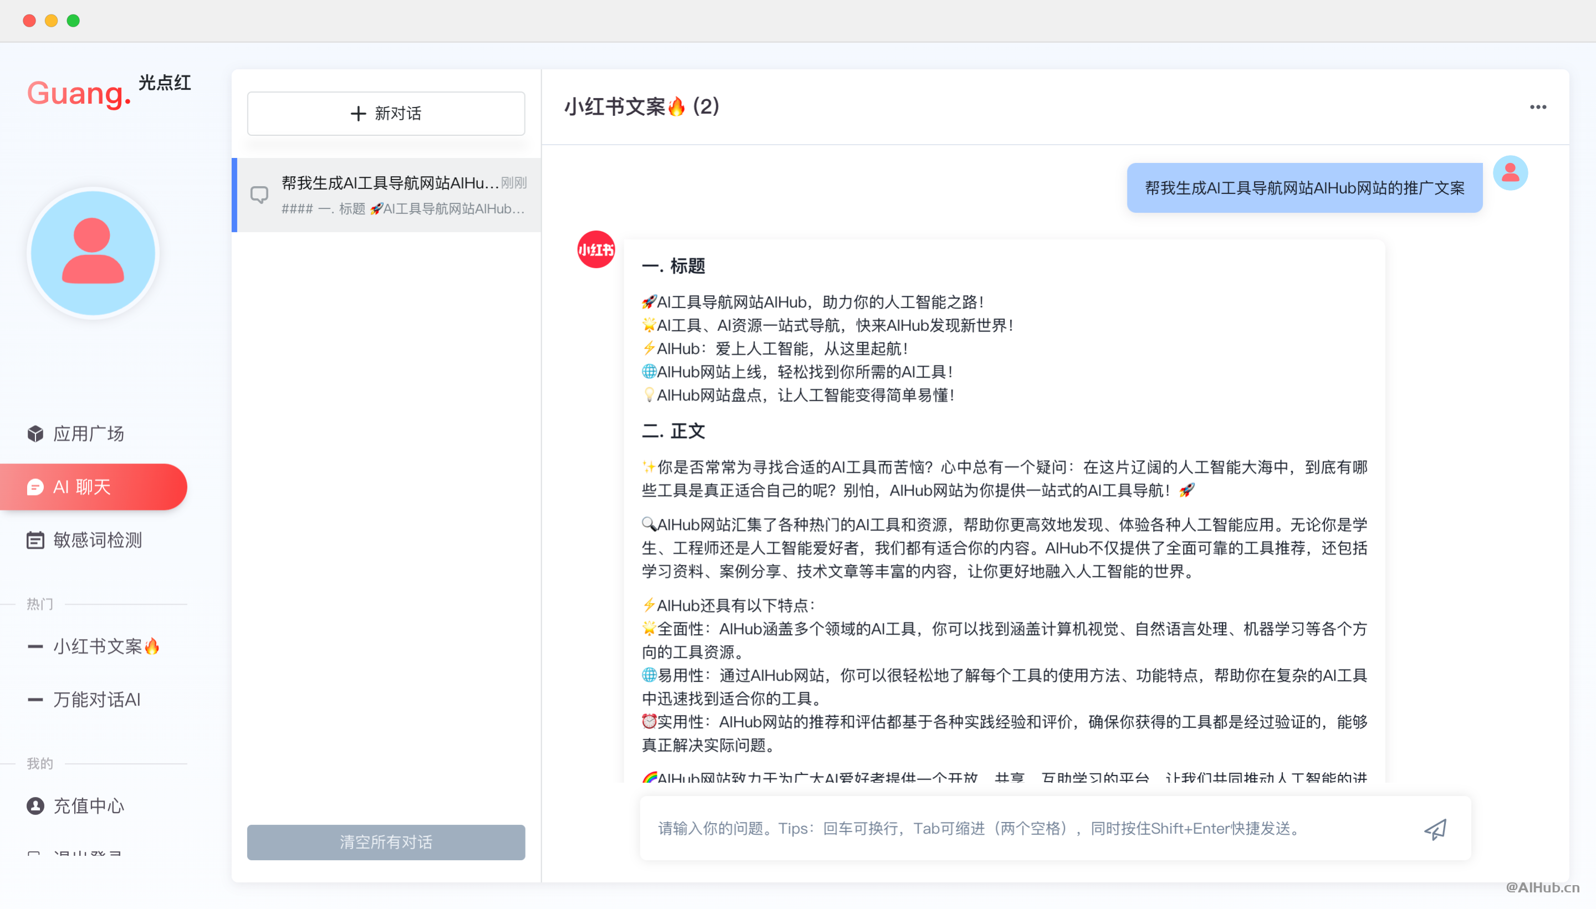Viewport: 1596px width, 909px height.
Task: Click the chat bubble icon on the conversation entry
Action: click(259, 194)
